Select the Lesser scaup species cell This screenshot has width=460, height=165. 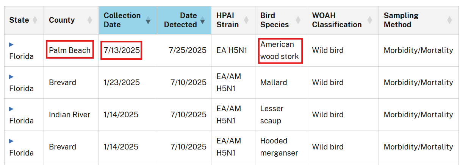point(271,115)
